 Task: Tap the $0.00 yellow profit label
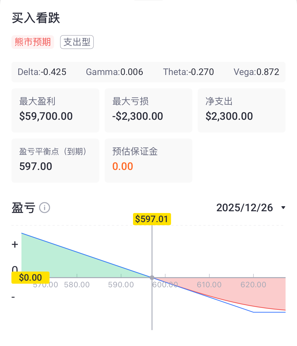pos(30,278)
